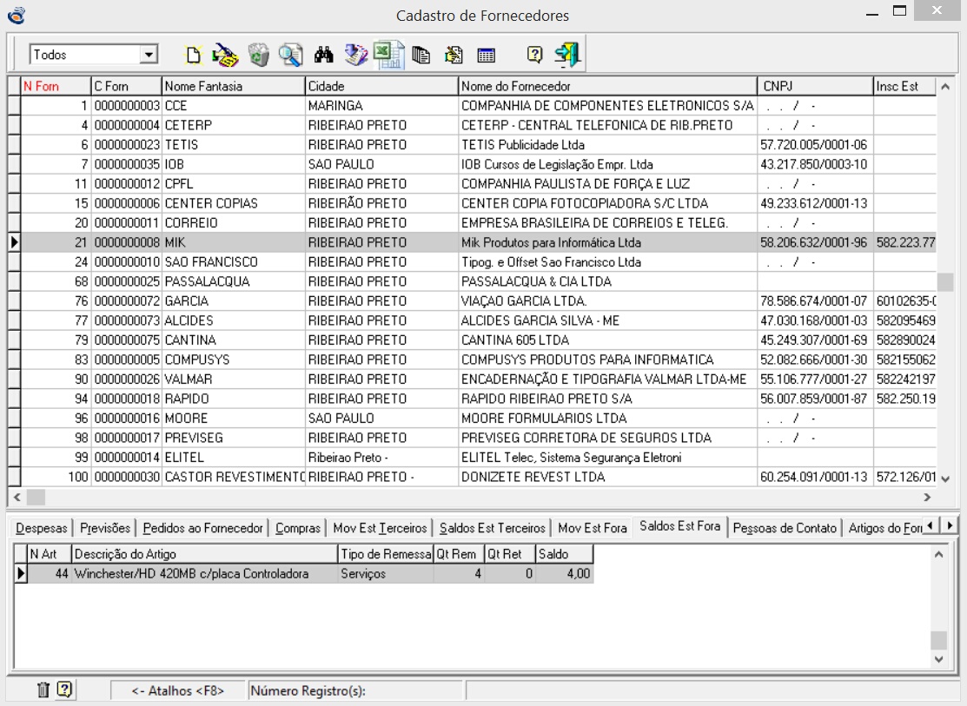Click the Cidade column header
The width and height of the screenshot is (967, 706).
(x=381, y=86)
